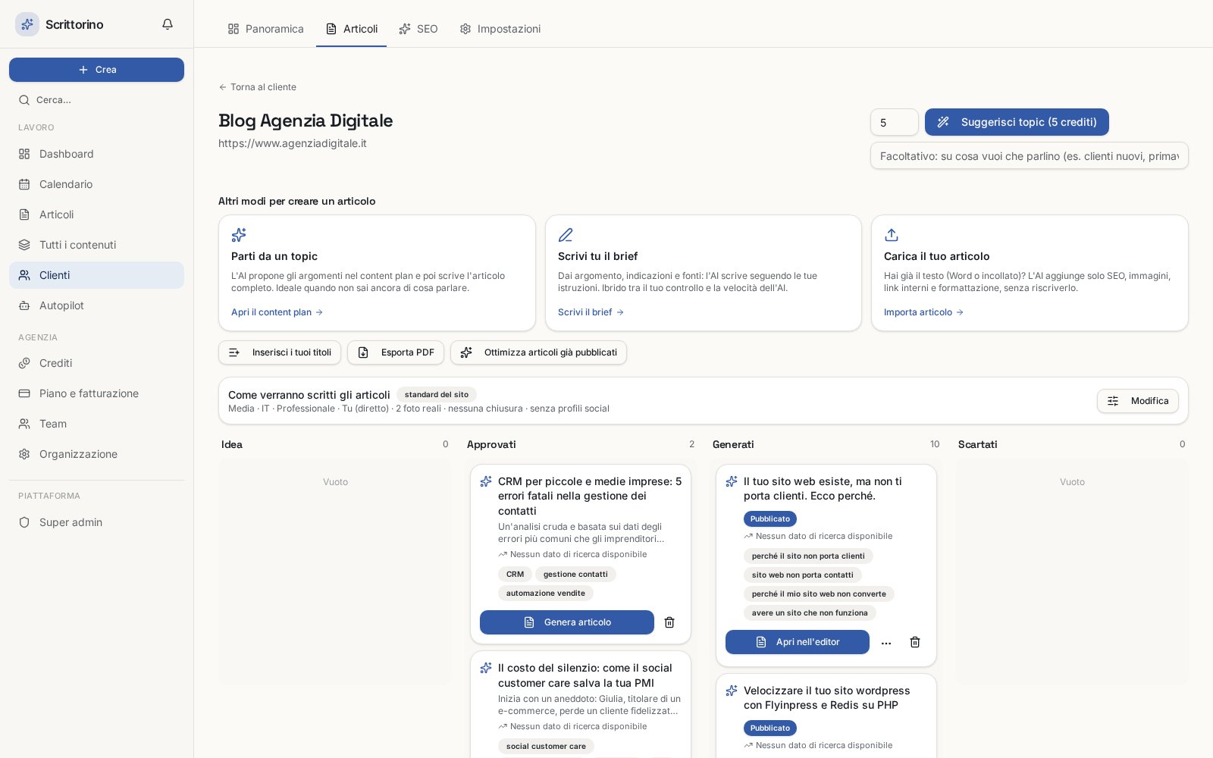The height and width of the screenshot is (758, 1213).
Task: Click the pencil icon on Scrivi tu il brief
Action: tap(566, 235)
